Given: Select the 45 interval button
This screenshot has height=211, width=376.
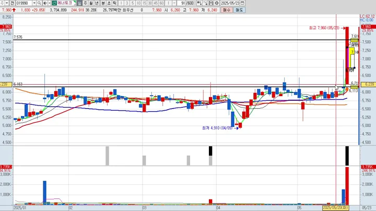Looking at the screenshot, I should point(156,3).
